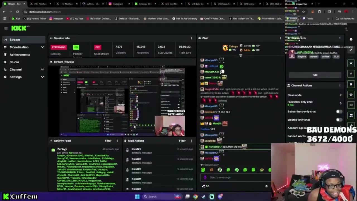Expand the Monetization sidebar section
This screenshot has width=357, height=201.
click(42, 47)
